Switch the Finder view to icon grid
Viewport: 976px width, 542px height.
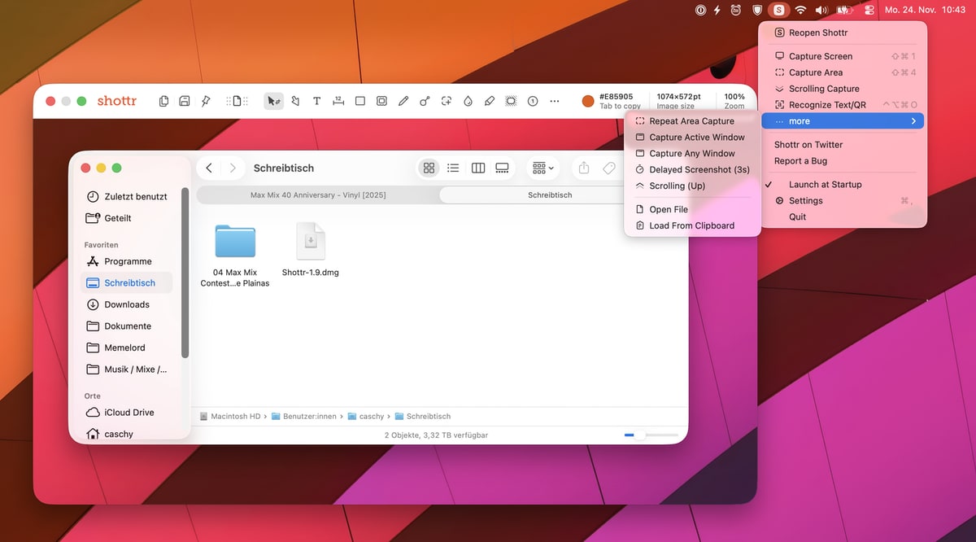coord(429,168)
